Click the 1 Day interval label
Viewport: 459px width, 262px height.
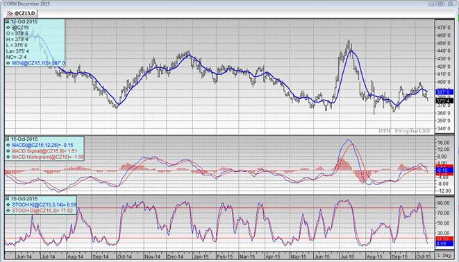[x=444, y=256]
